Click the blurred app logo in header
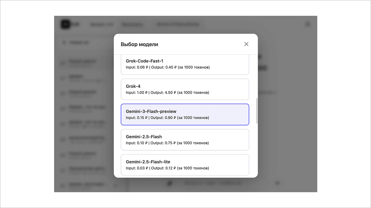 click(x=66, y=24)
